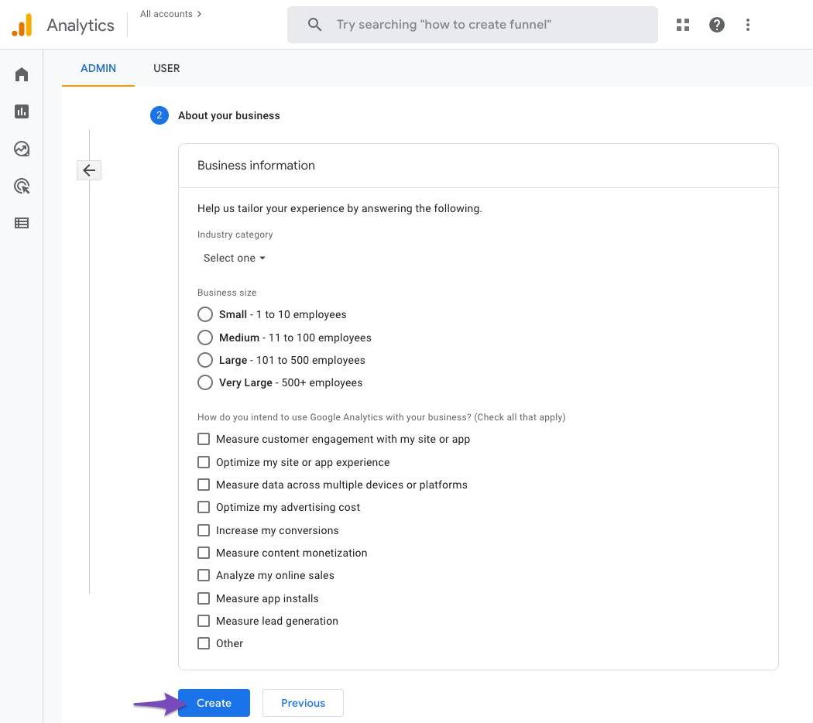This screenshot has width=813, height=723.
Task: Open the Reports bar chart icon
Action: 22,111
